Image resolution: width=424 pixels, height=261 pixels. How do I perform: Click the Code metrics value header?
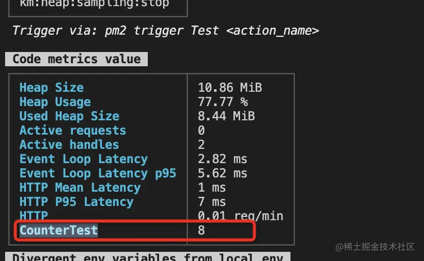point(76,59)
